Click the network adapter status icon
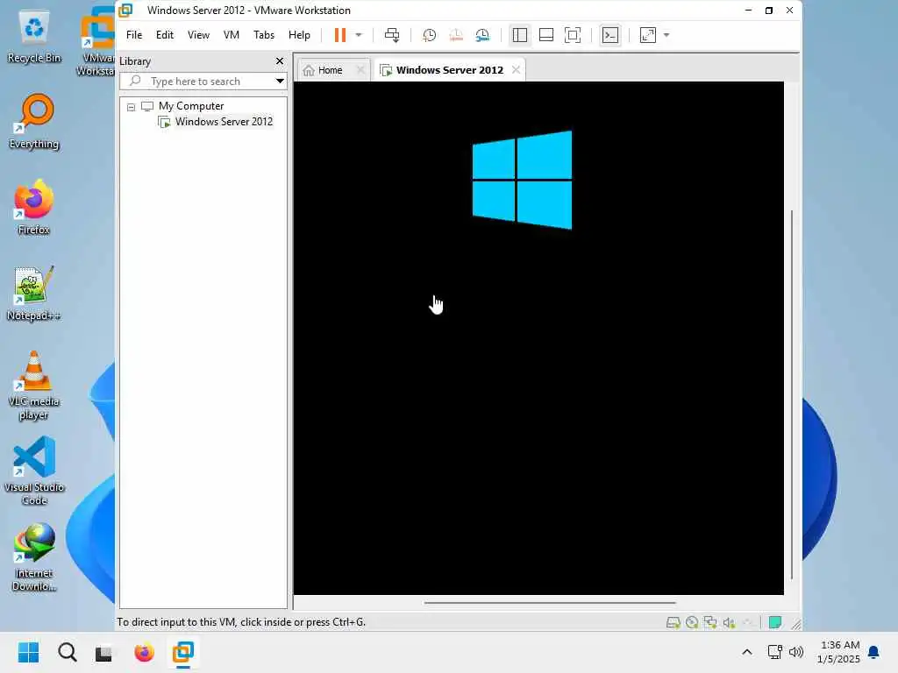Screen dimensions: 898x673 point(710,623)
